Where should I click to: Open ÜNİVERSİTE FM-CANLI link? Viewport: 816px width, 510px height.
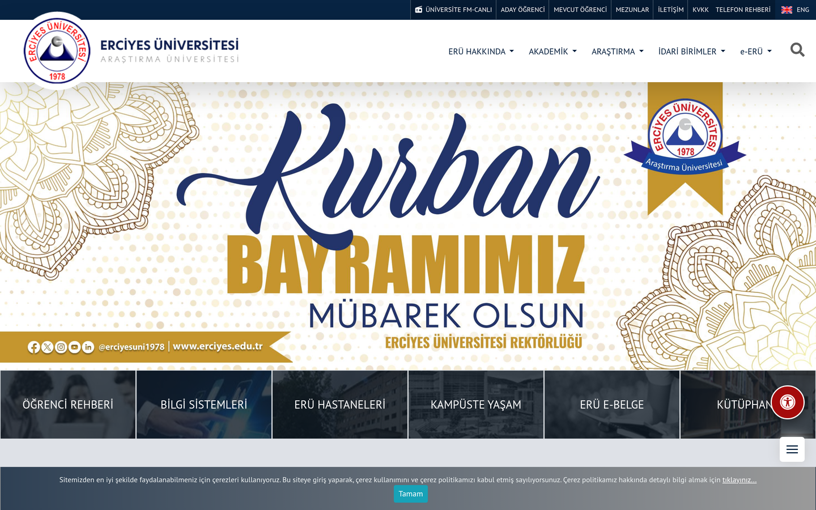453,10
